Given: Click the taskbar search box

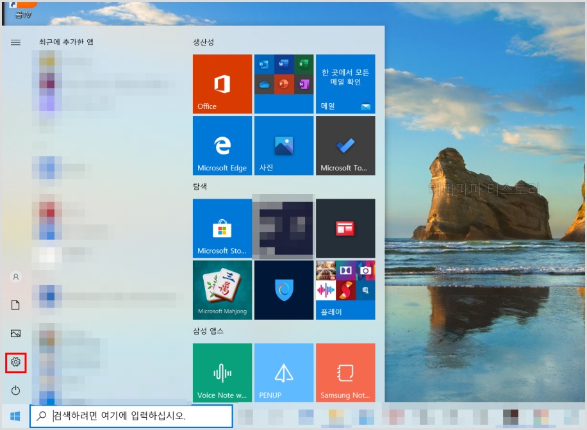Looking at the screenshot, I should (131, 416).
